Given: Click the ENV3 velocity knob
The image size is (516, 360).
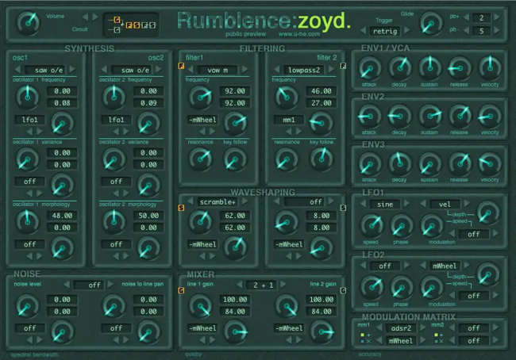Looking at the screenshot, I should [x=489, y=164].
